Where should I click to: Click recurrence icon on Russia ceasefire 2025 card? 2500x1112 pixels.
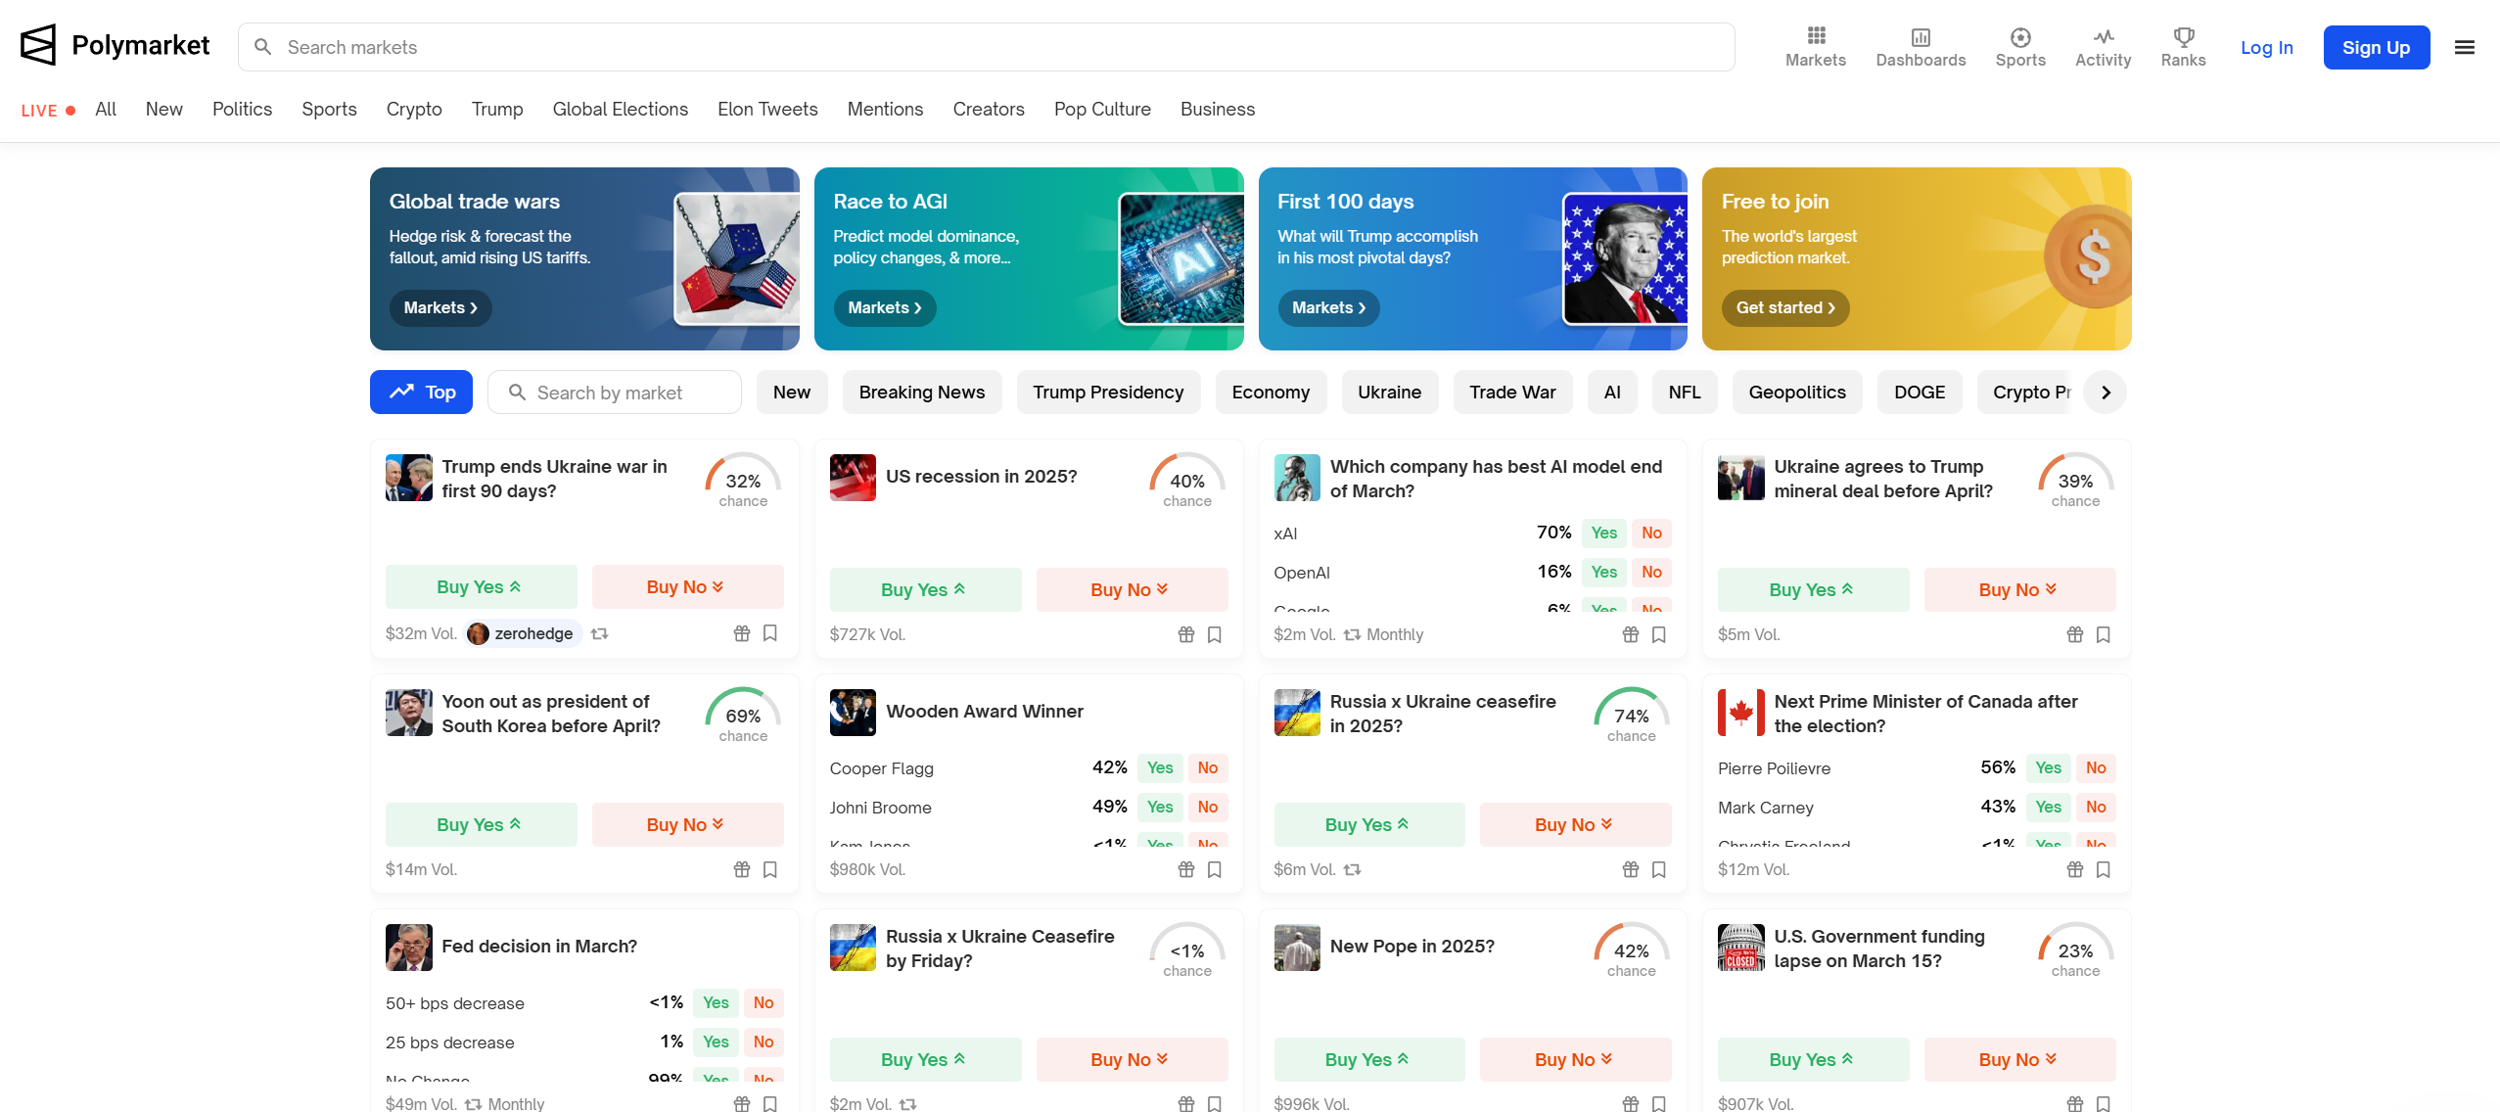click(x=1353, y=869)
